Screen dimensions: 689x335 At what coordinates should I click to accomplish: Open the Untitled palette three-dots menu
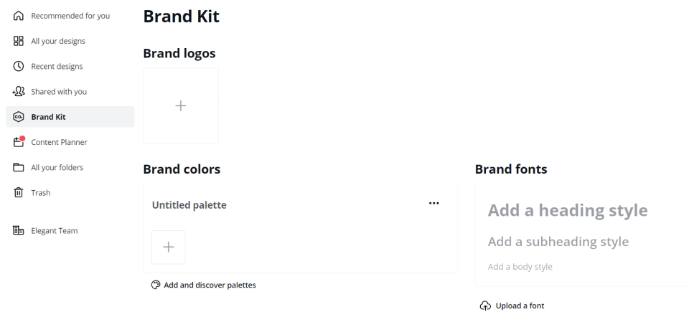pyautogui.click(x=433, y=204)
